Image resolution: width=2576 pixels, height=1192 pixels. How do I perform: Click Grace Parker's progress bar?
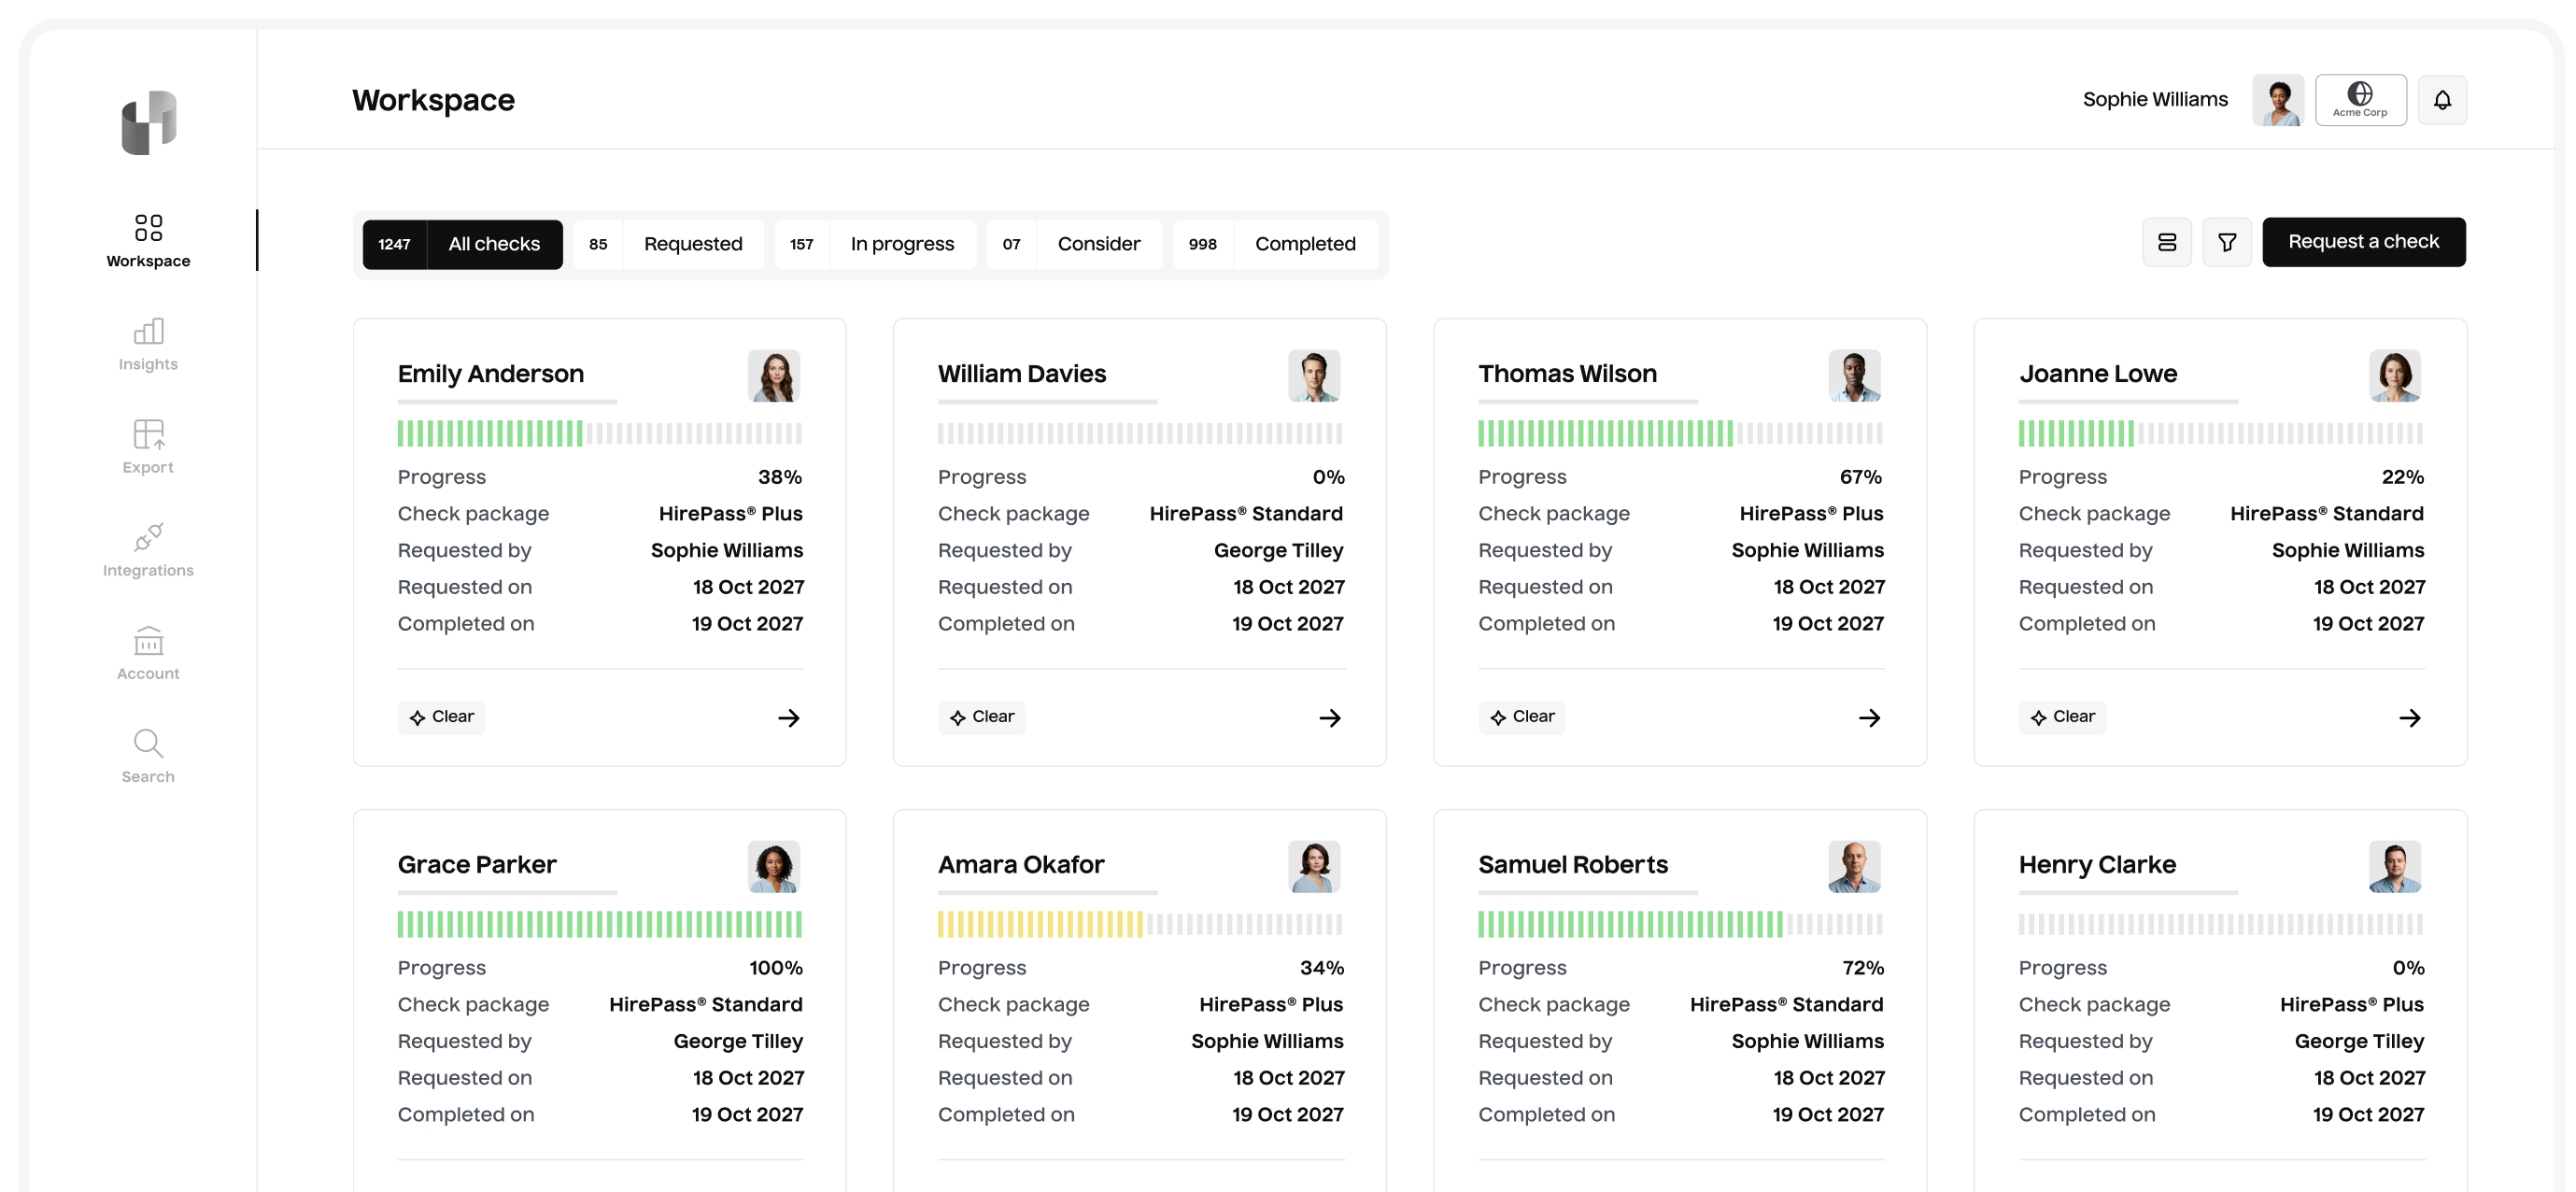pyautogui.click(x=599, y=924)
